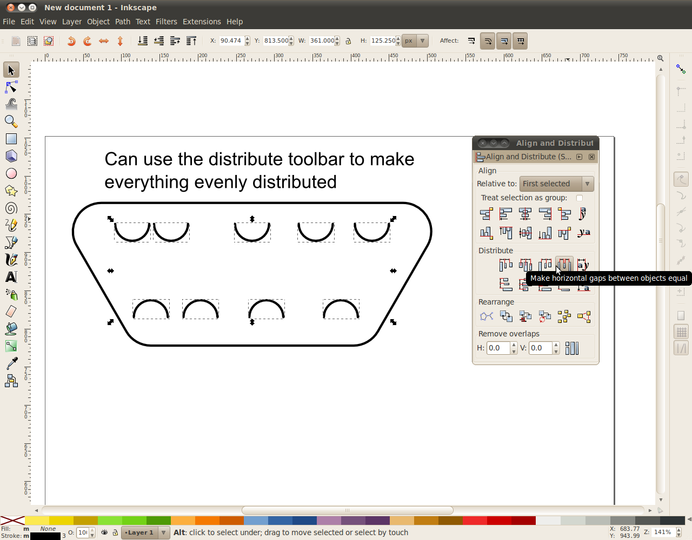Viewport: 692px width, 540px height.
Task: Enable Treat selection as group checkbox
Action: coord(580,198)
